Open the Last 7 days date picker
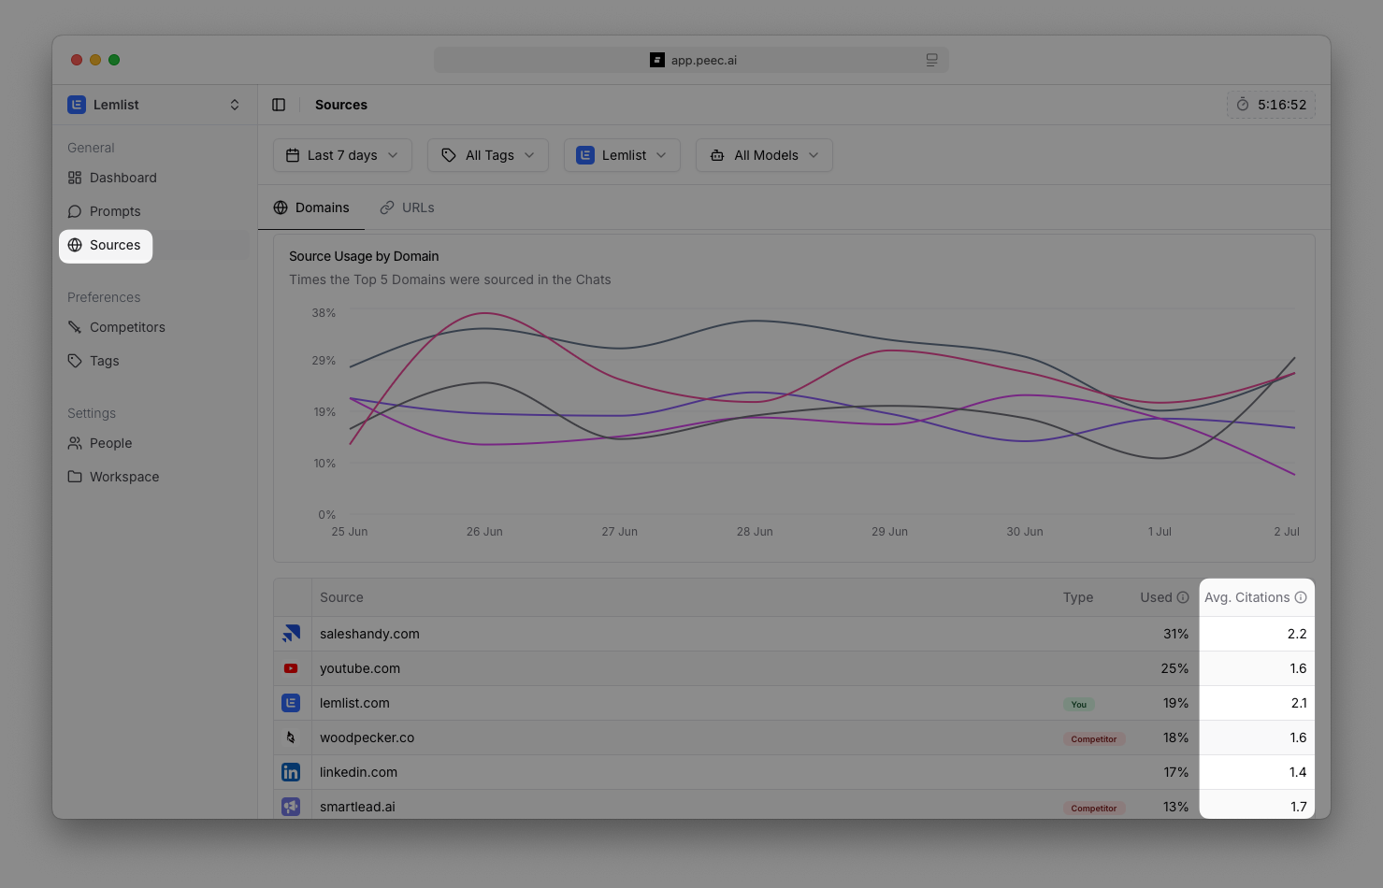This screenshot has width=1383, height=888. (x=341, y=155)
